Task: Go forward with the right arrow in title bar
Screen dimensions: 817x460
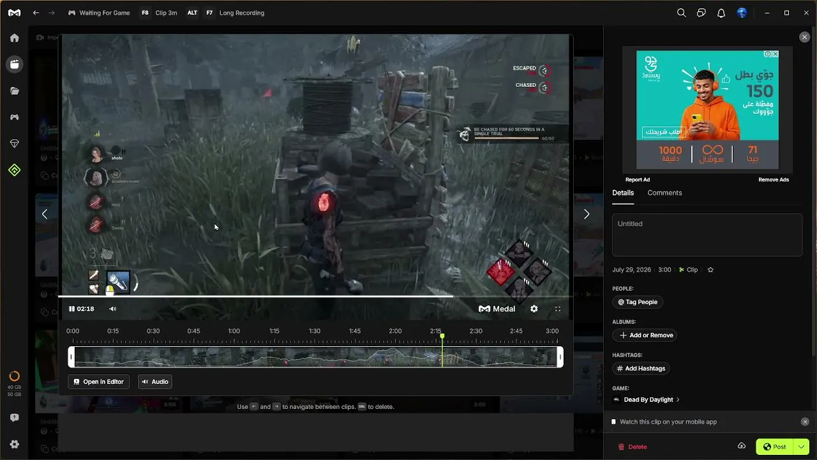Action: tap(52, 13)
